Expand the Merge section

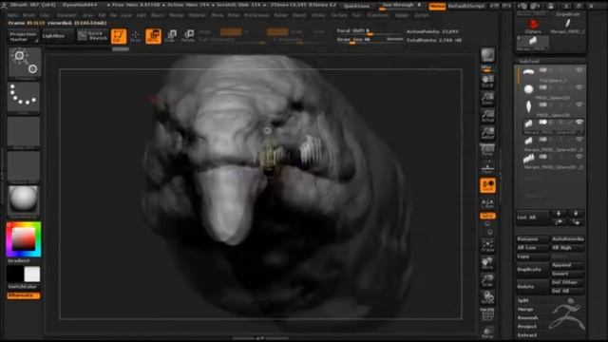pyautogui.click(x=525, y=310)
